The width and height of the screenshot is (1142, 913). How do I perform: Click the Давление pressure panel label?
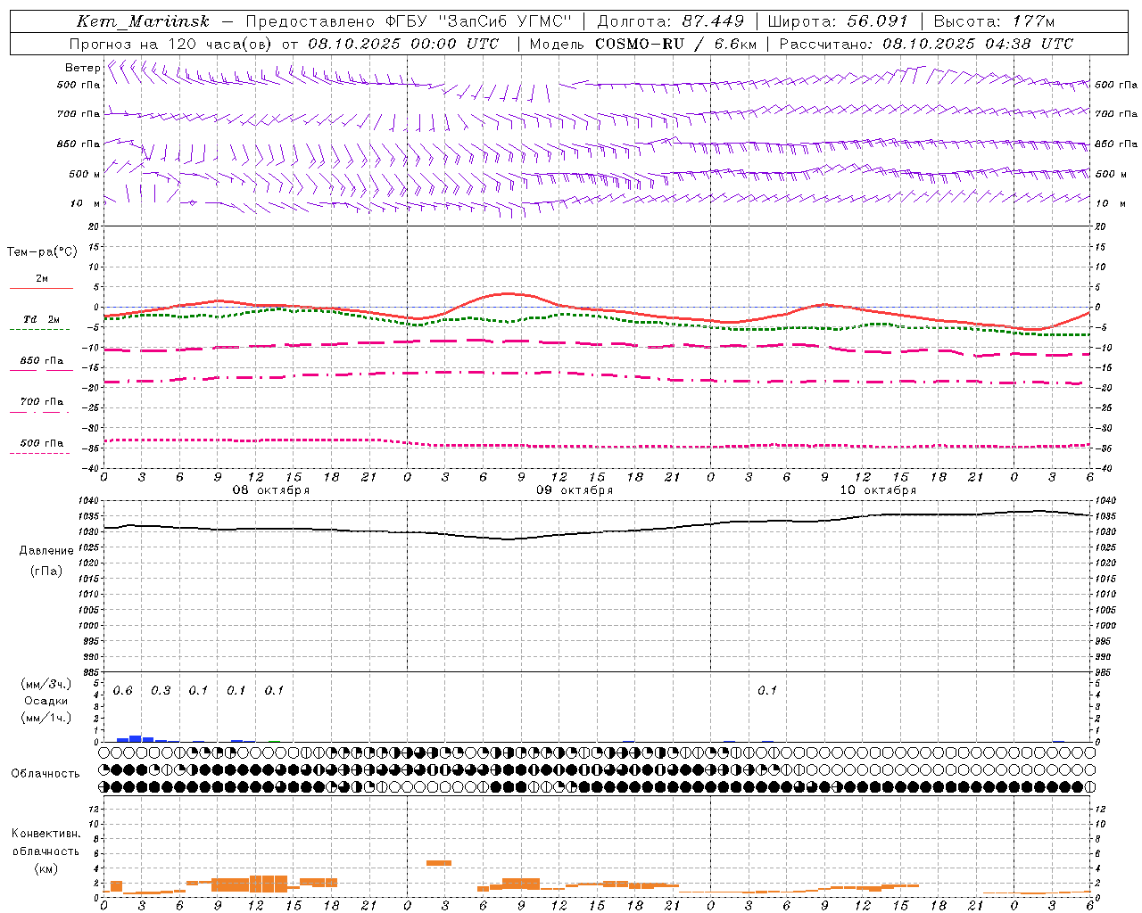46,551
